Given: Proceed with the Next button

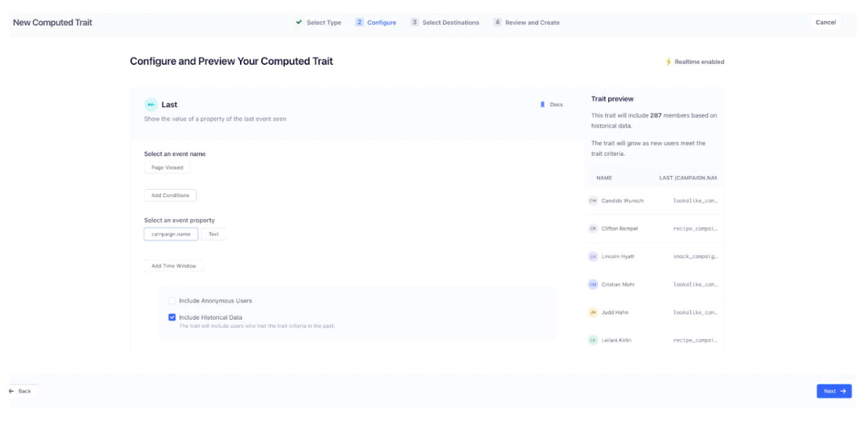Looking at the screenshot, I should click(834, 391).
